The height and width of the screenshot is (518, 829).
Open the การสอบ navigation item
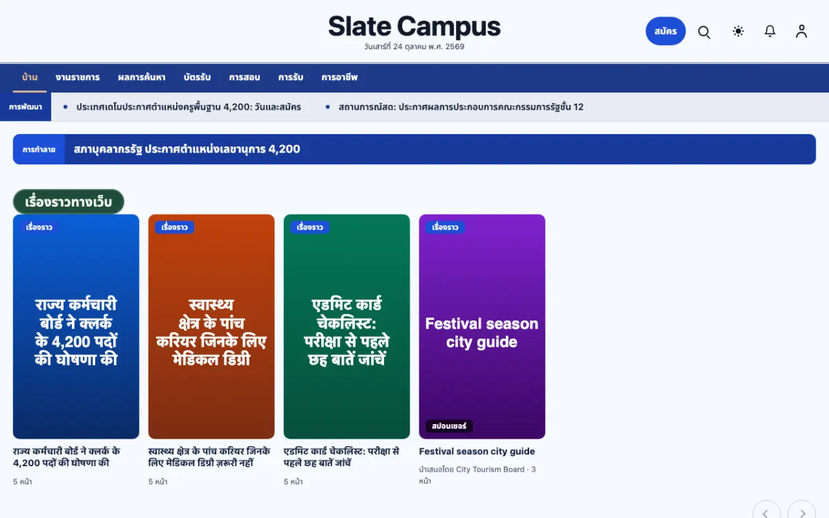pyautogui.click(x=245, y=77)
